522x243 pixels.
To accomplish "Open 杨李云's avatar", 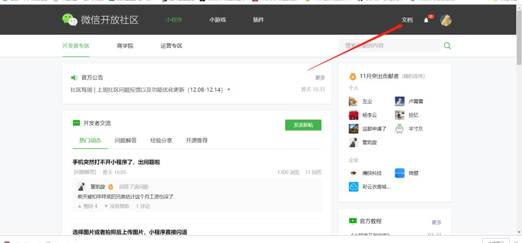I will pyautogui.click(x=353, y=115).
